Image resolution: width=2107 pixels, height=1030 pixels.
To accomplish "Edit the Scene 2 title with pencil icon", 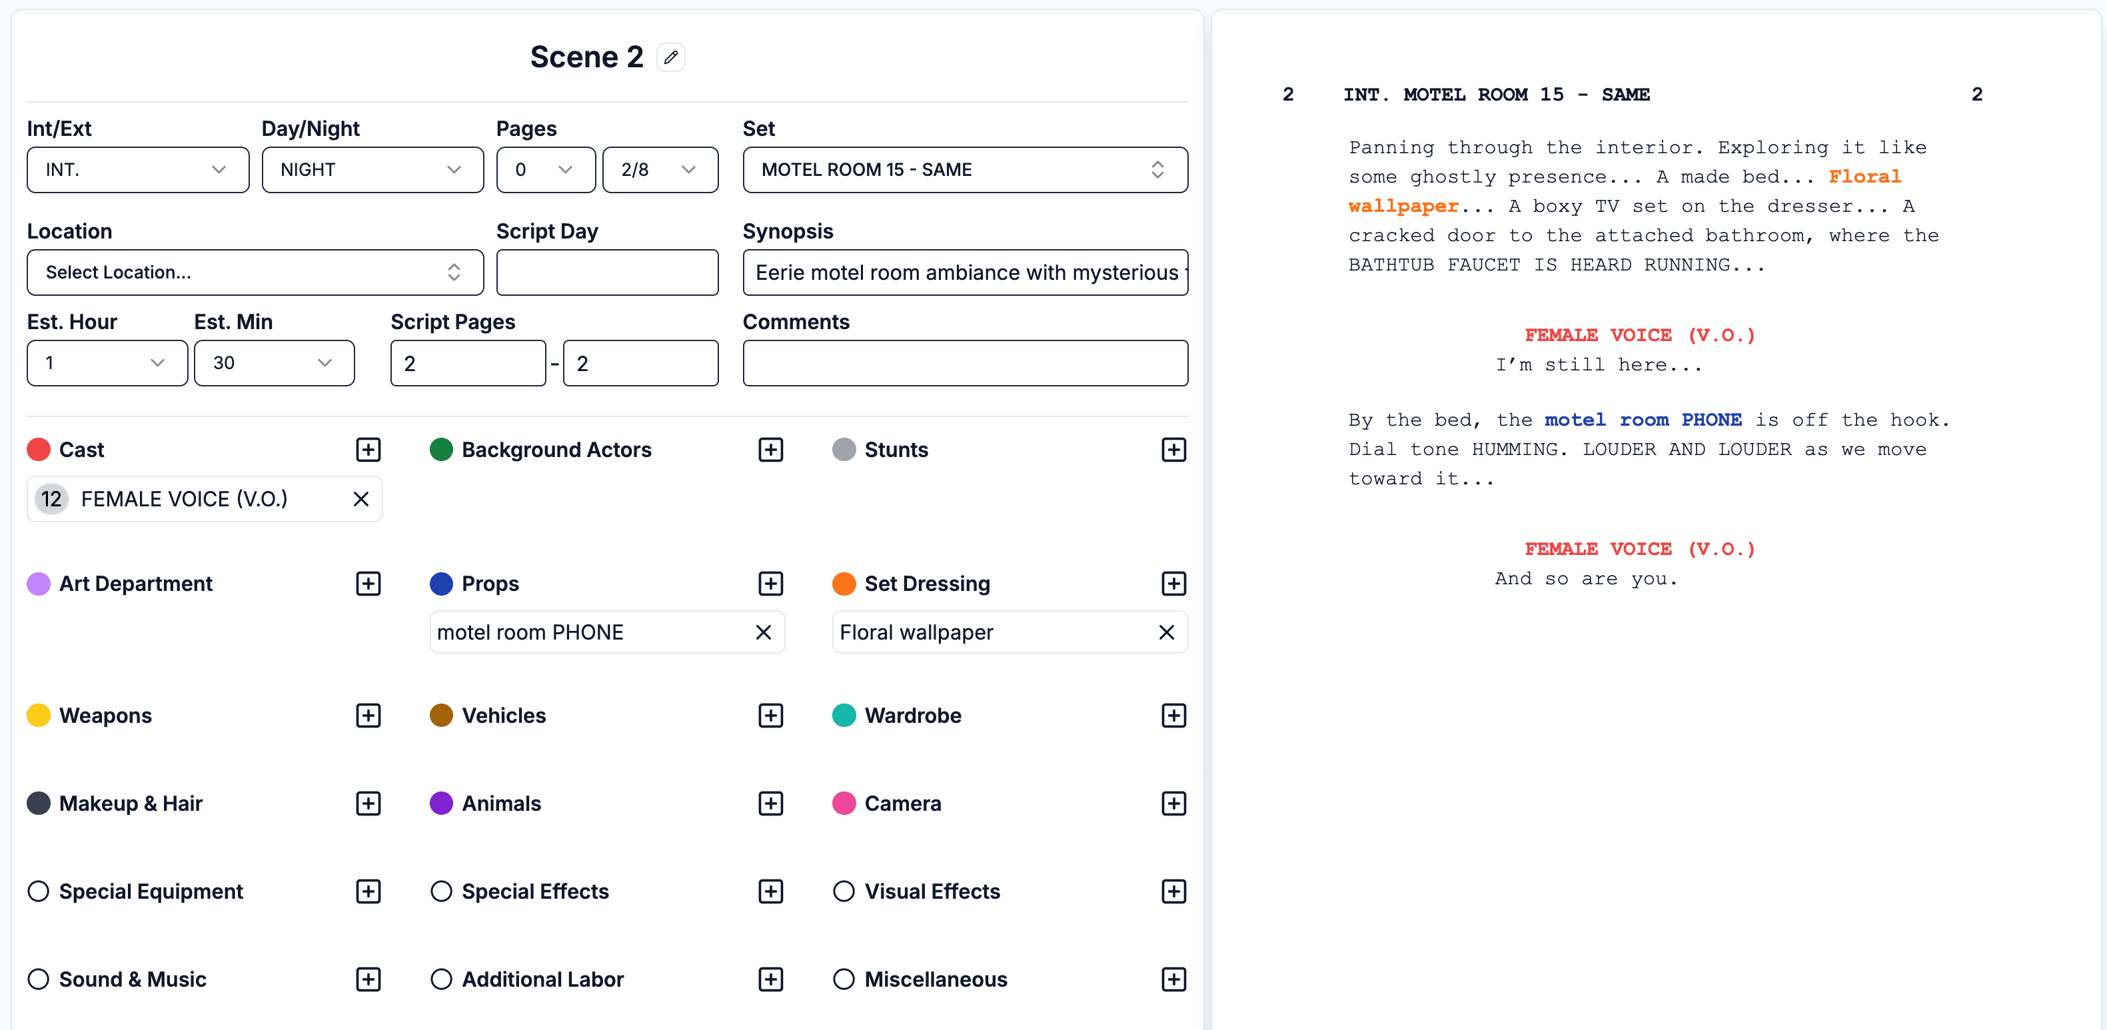I will tap(671, 57).
